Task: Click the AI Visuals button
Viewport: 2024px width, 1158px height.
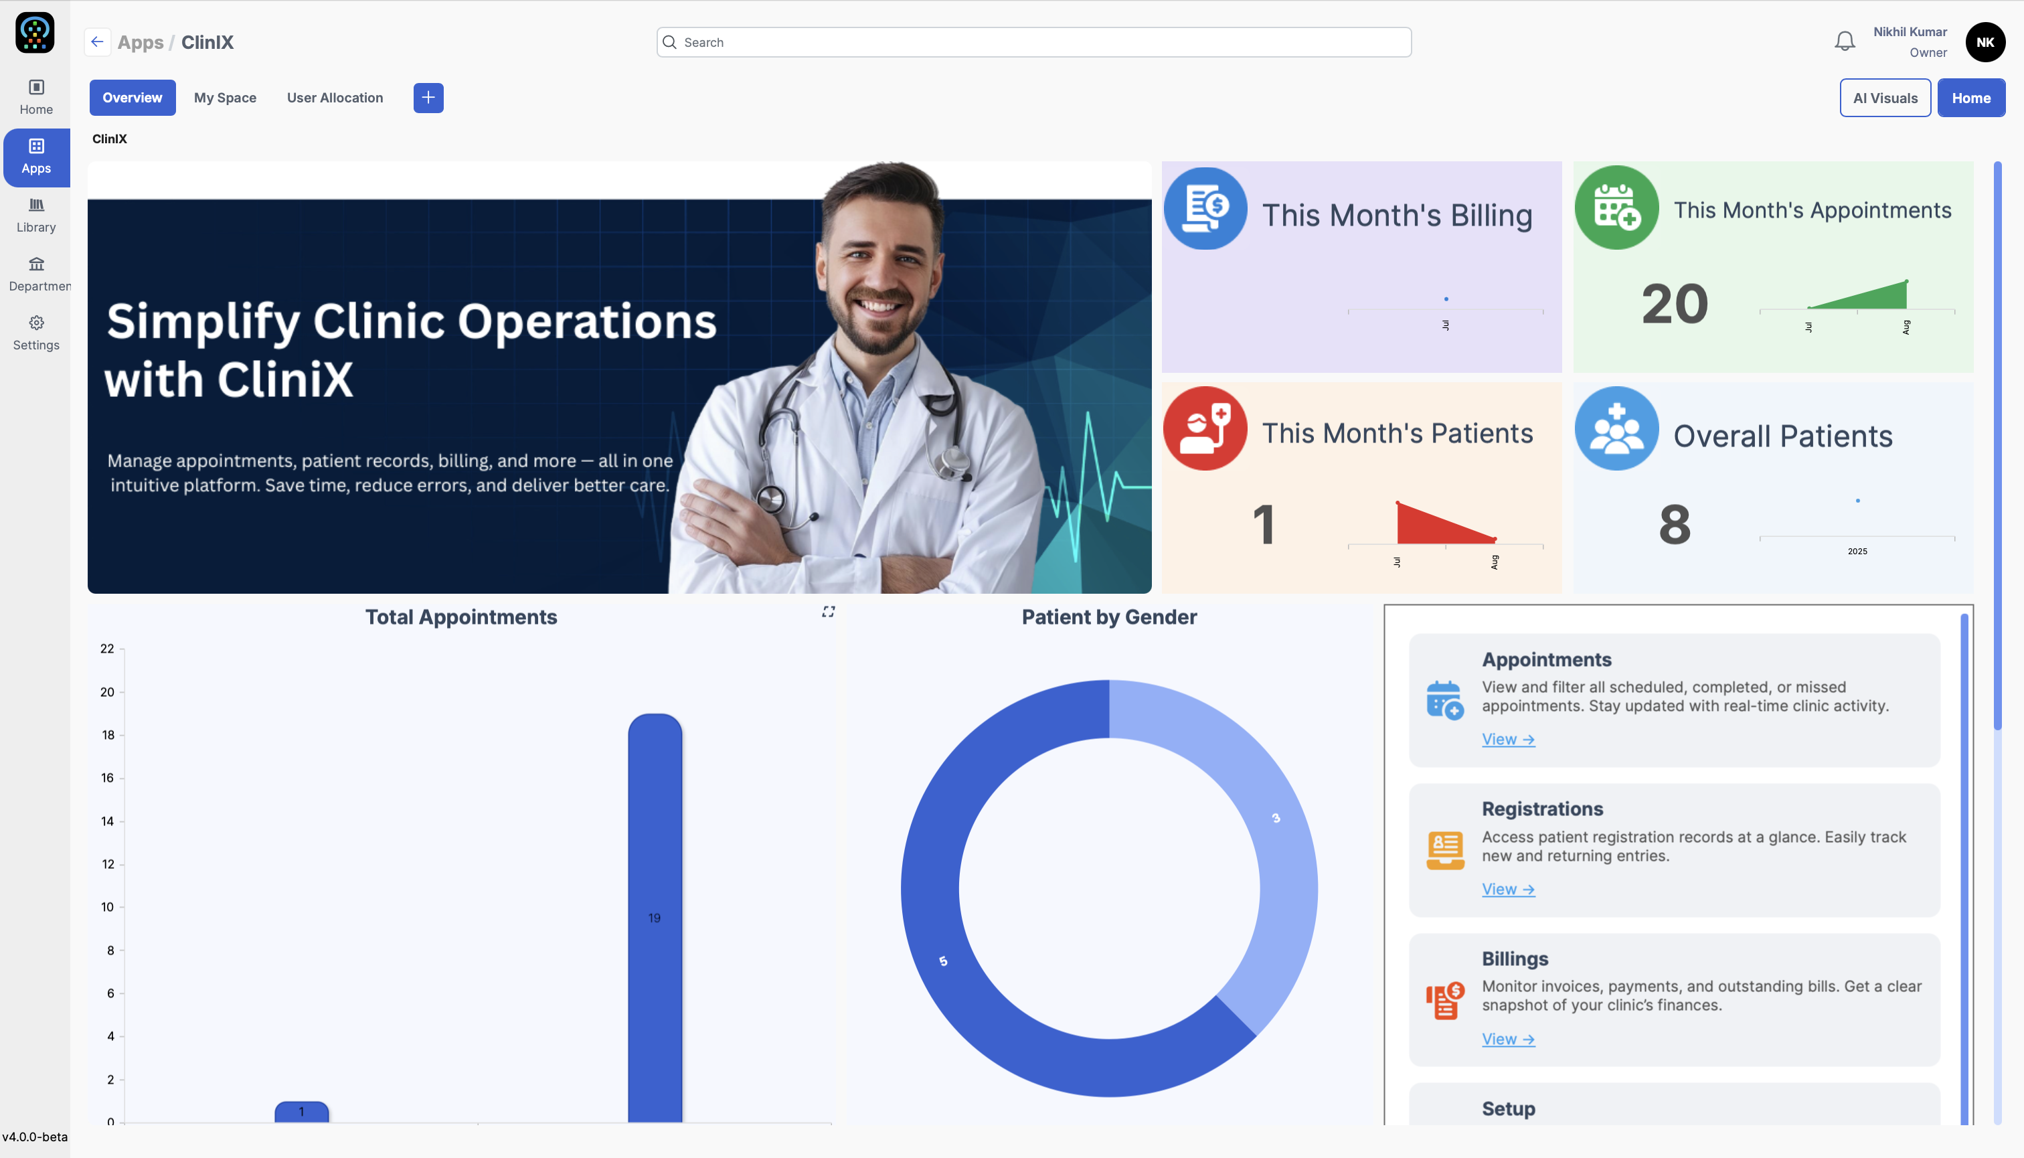Action: pyautogui.click(x=1885, y=97)
